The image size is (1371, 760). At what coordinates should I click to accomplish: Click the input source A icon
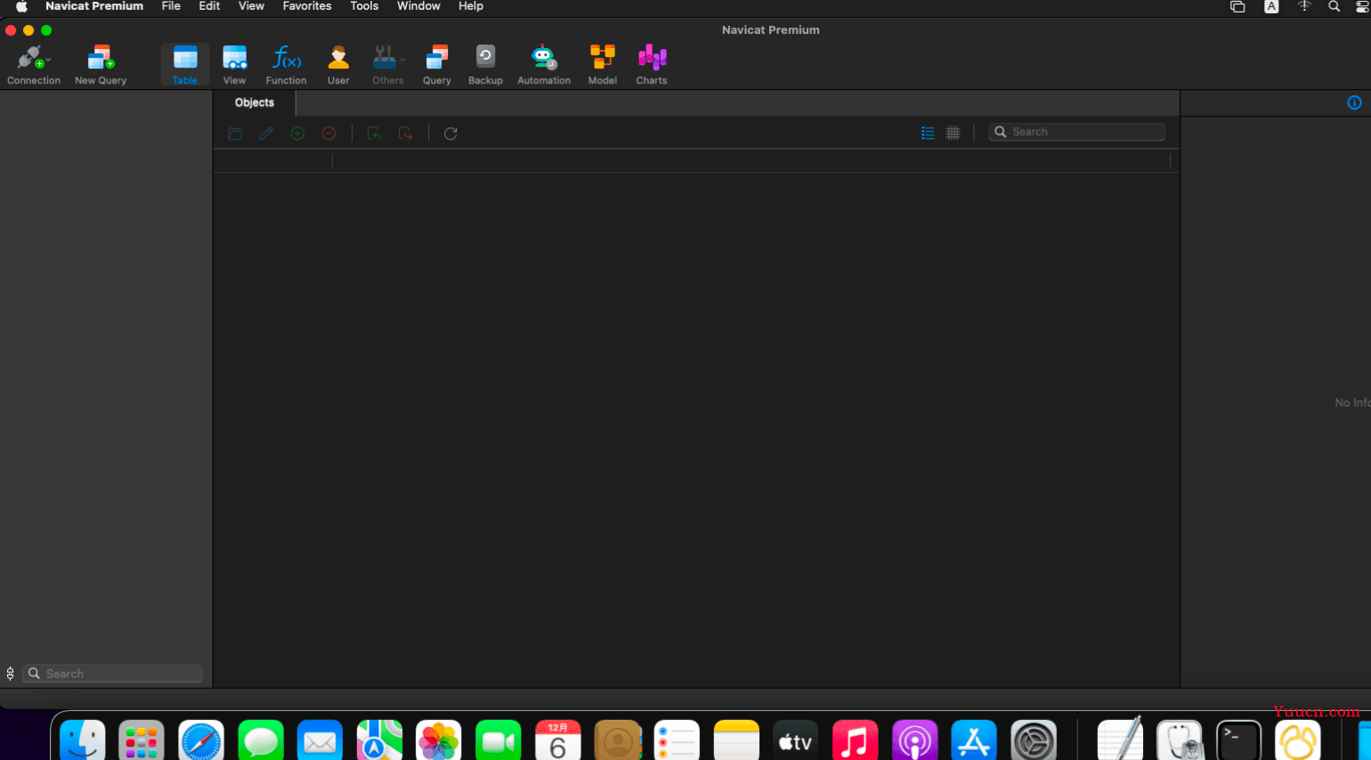tap(1271, 6)
